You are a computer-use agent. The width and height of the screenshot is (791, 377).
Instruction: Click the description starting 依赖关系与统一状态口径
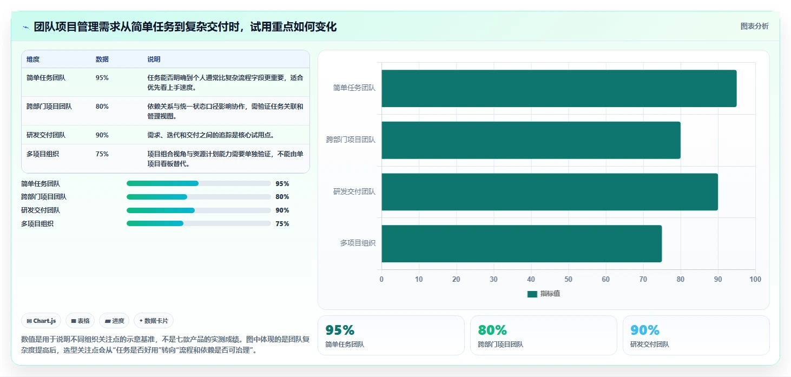coord(225,111)
